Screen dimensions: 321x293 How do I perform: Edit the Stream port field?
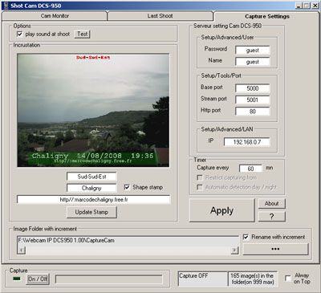click(253, 100)
